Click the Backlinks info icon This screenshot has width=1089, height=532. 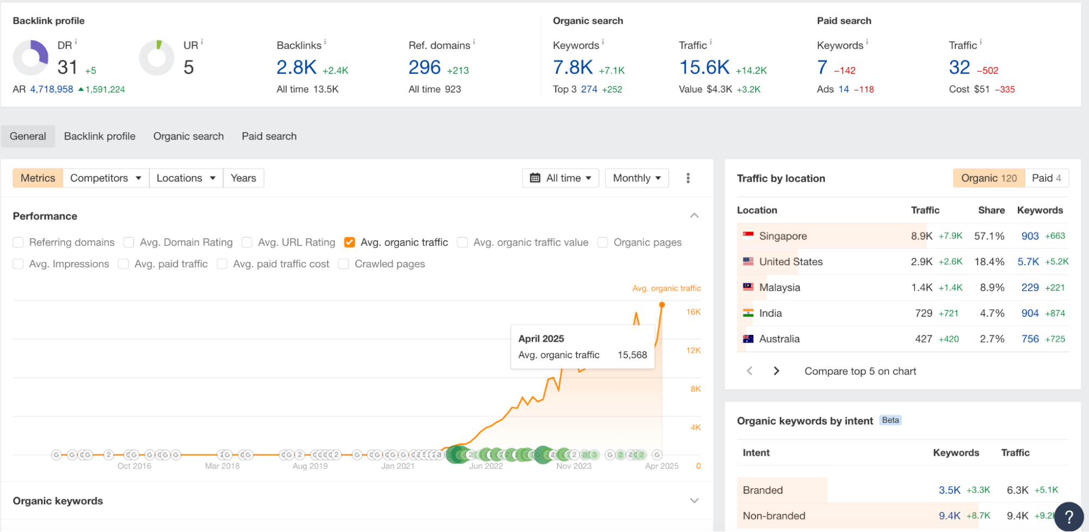[325, 42]
